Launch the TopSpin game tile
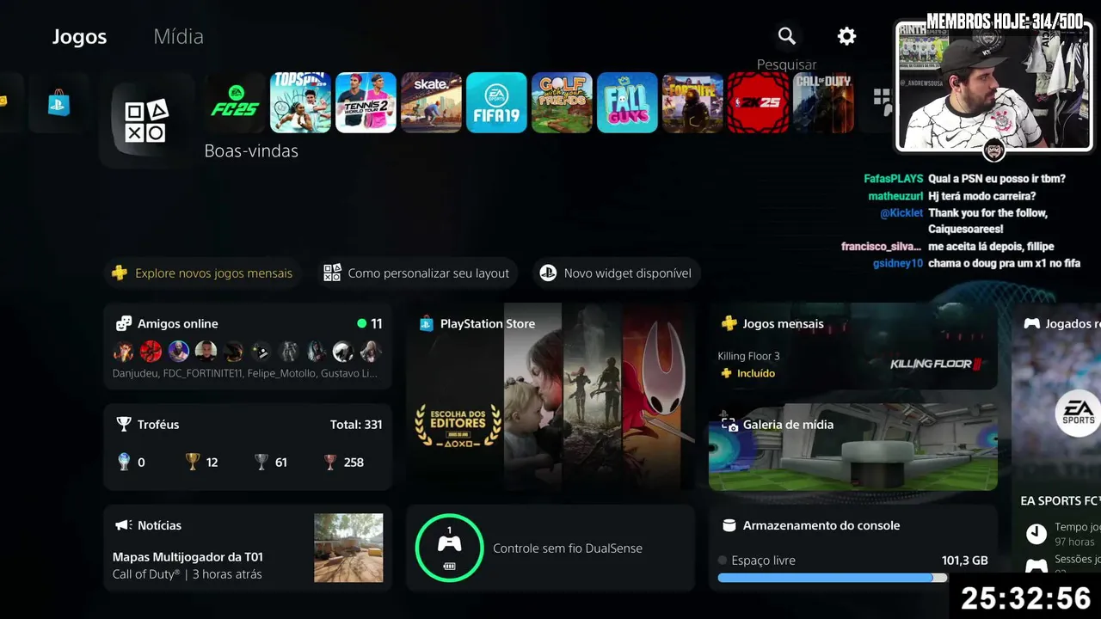Image resolution: width=1101 pixels, height=619 pixels. click(301, 102)
